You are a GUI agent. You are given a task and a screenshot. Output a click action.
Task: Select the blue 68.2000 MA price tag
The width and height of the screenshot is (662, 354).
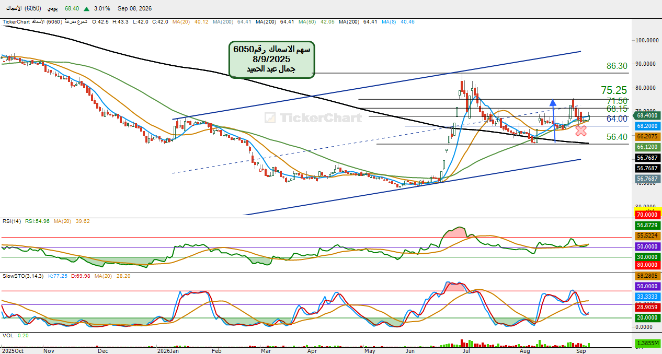[647, 126]
